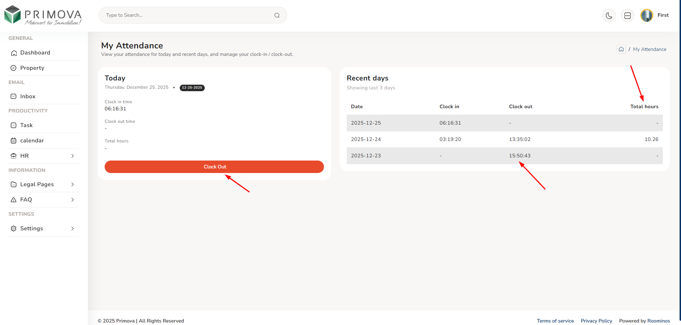Go to the email Inbox
This screenshot has height=325, width=681.
click(x=28, y=96)
